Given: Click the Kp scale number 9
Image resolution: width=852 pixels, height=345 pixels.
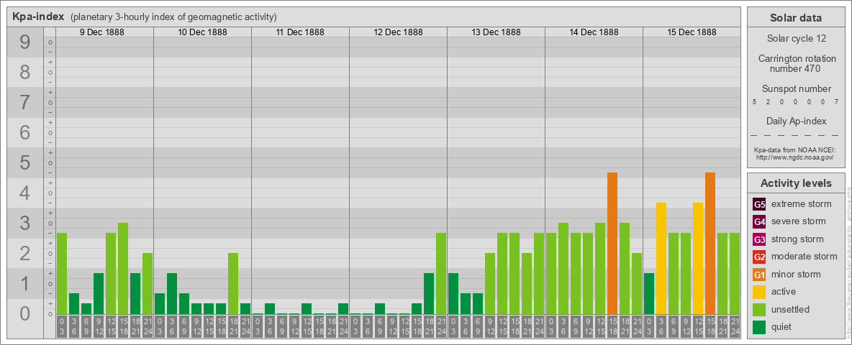Looking at the screenshot, I should pos(25,42).
